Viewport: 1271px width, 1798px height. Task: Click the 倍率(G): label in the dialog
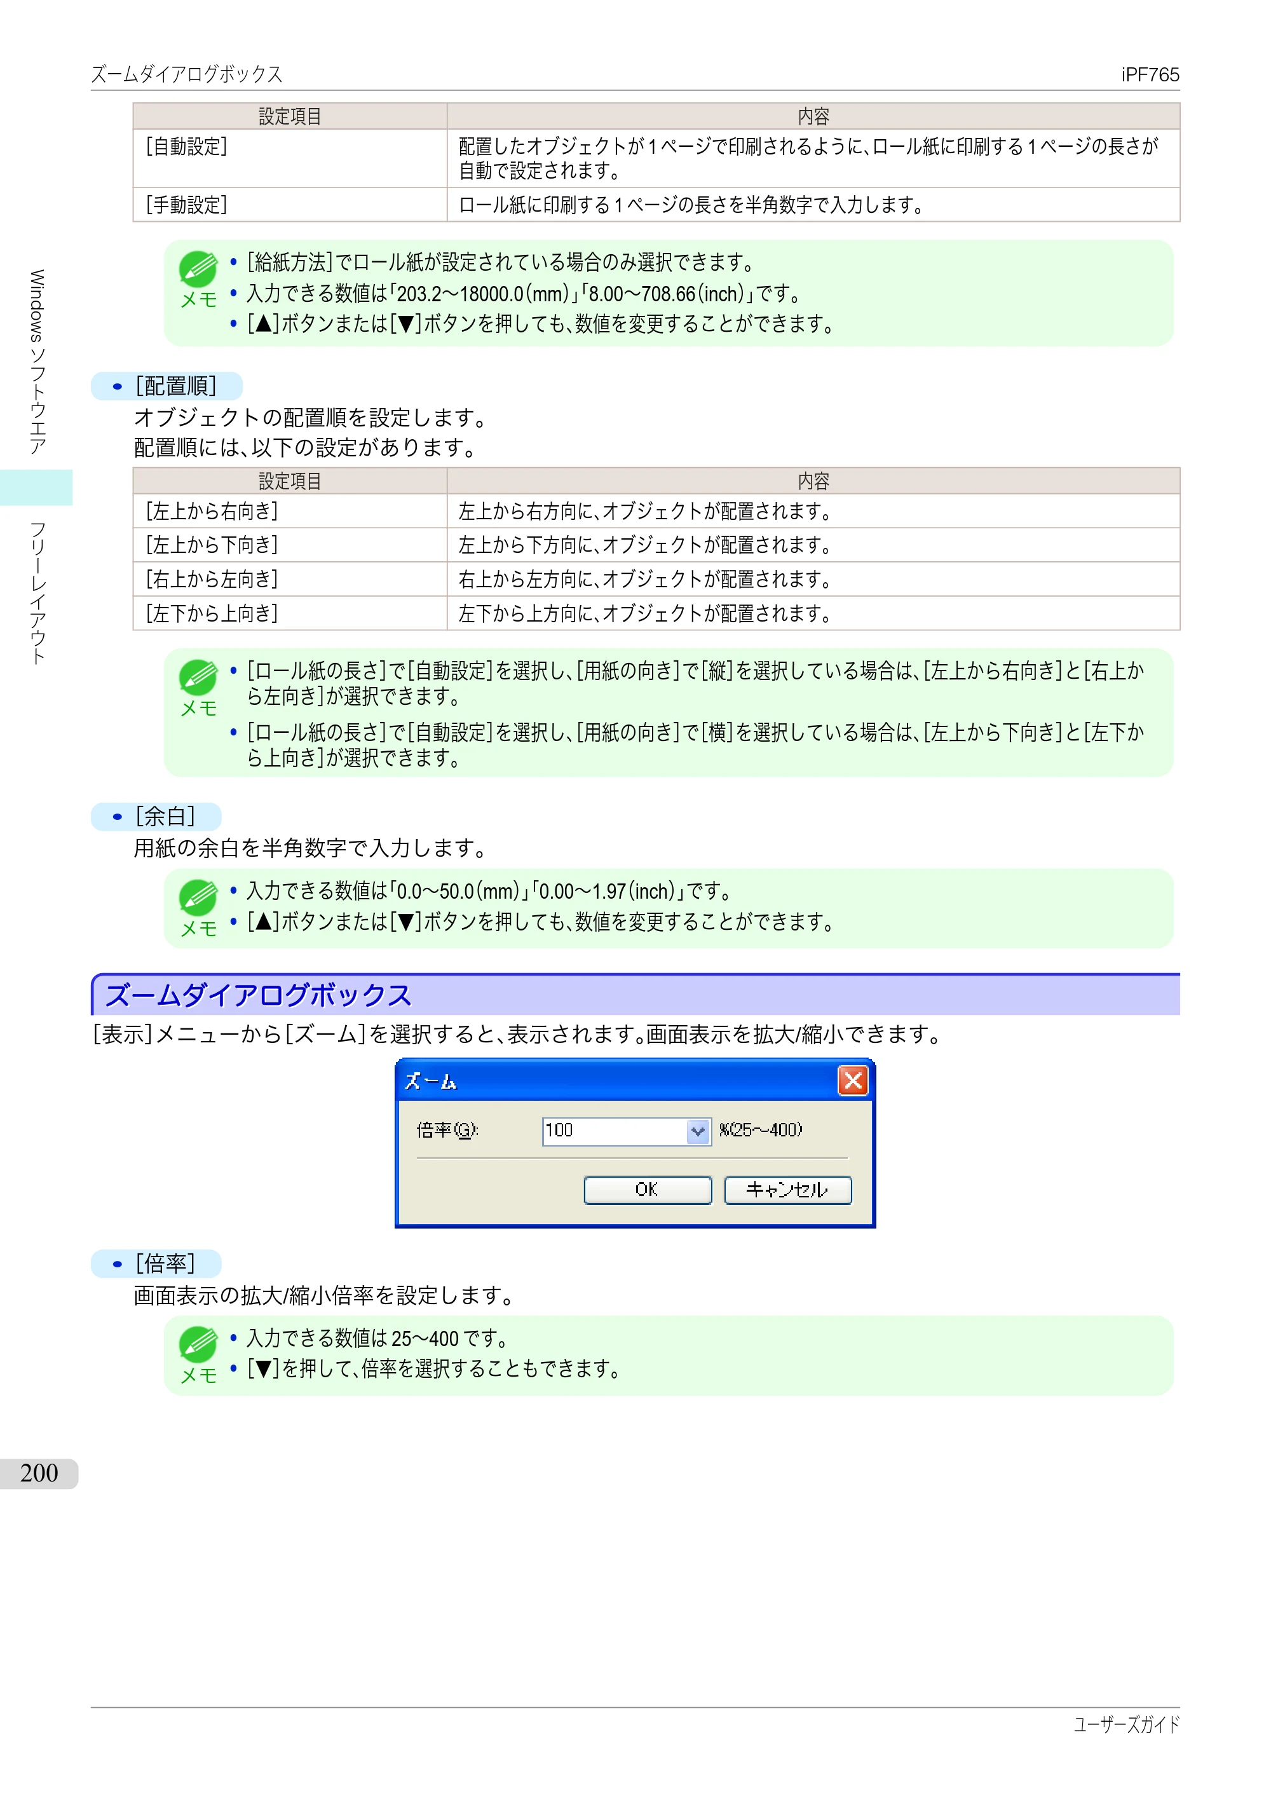pos(447,1130)
